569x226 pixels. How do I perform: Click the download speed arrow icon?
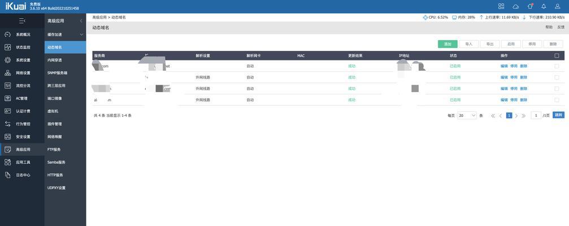tap(524, 17)
